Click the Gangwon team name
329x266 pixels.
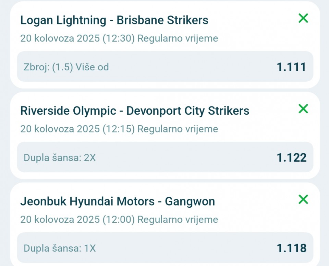[x=190, y=202]
